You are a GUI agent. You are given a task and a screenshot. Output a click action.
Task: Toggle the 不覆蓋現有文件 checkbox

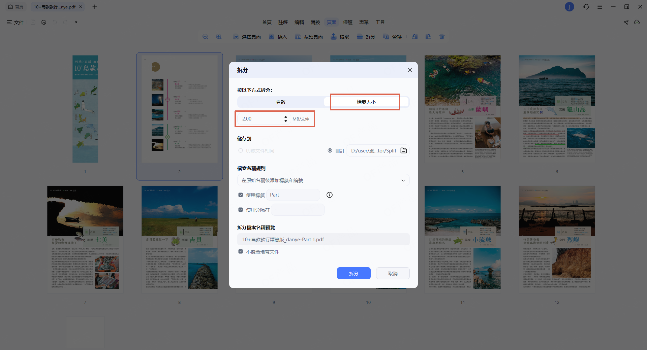[x=241, y=251]
